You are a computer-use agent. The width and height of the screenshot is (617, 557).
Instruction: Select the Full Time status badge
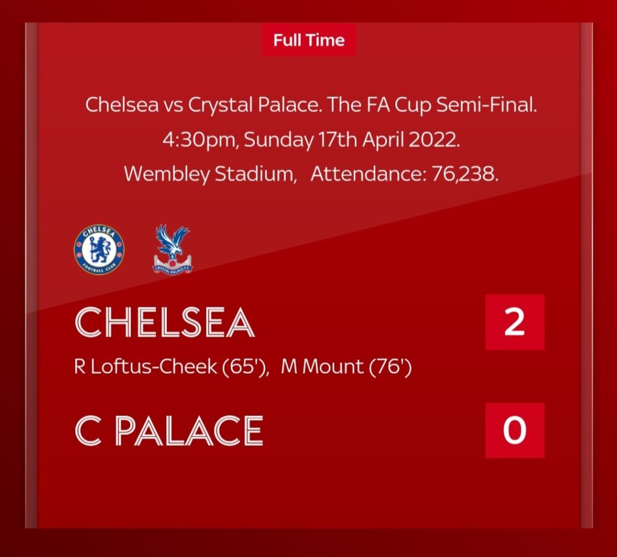pos(309,40)
